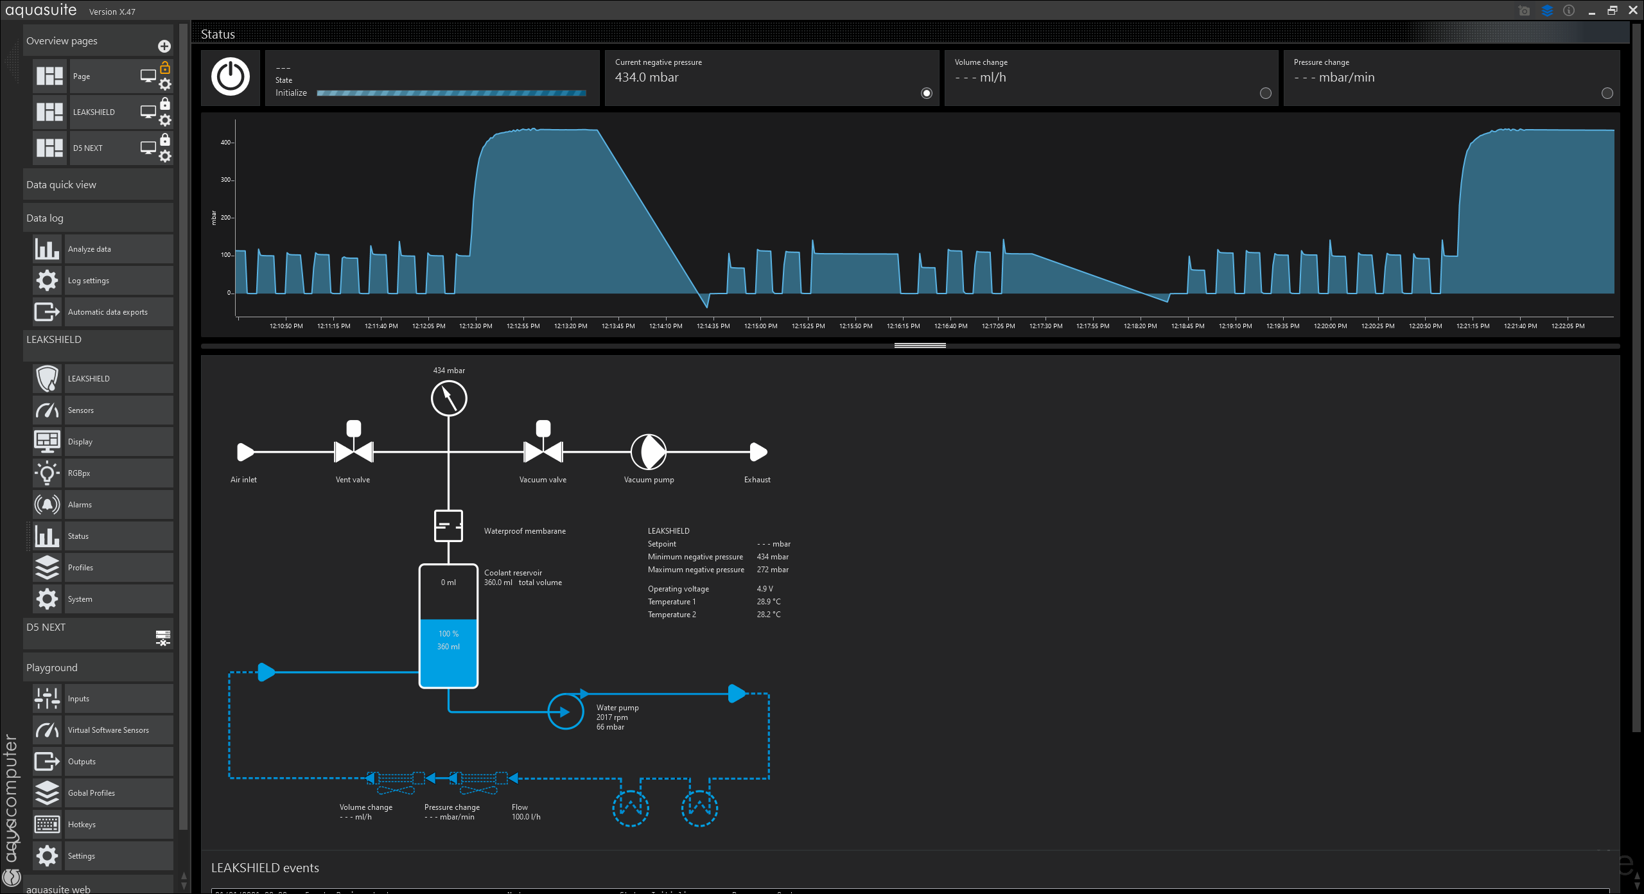Select Volume change chart radio button
The height and width of the screenshot is (894, 1644).
pyautogui.click(x=1265, y=93)
